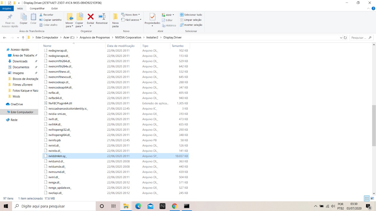Open the Arquivo menu tab

7,8
